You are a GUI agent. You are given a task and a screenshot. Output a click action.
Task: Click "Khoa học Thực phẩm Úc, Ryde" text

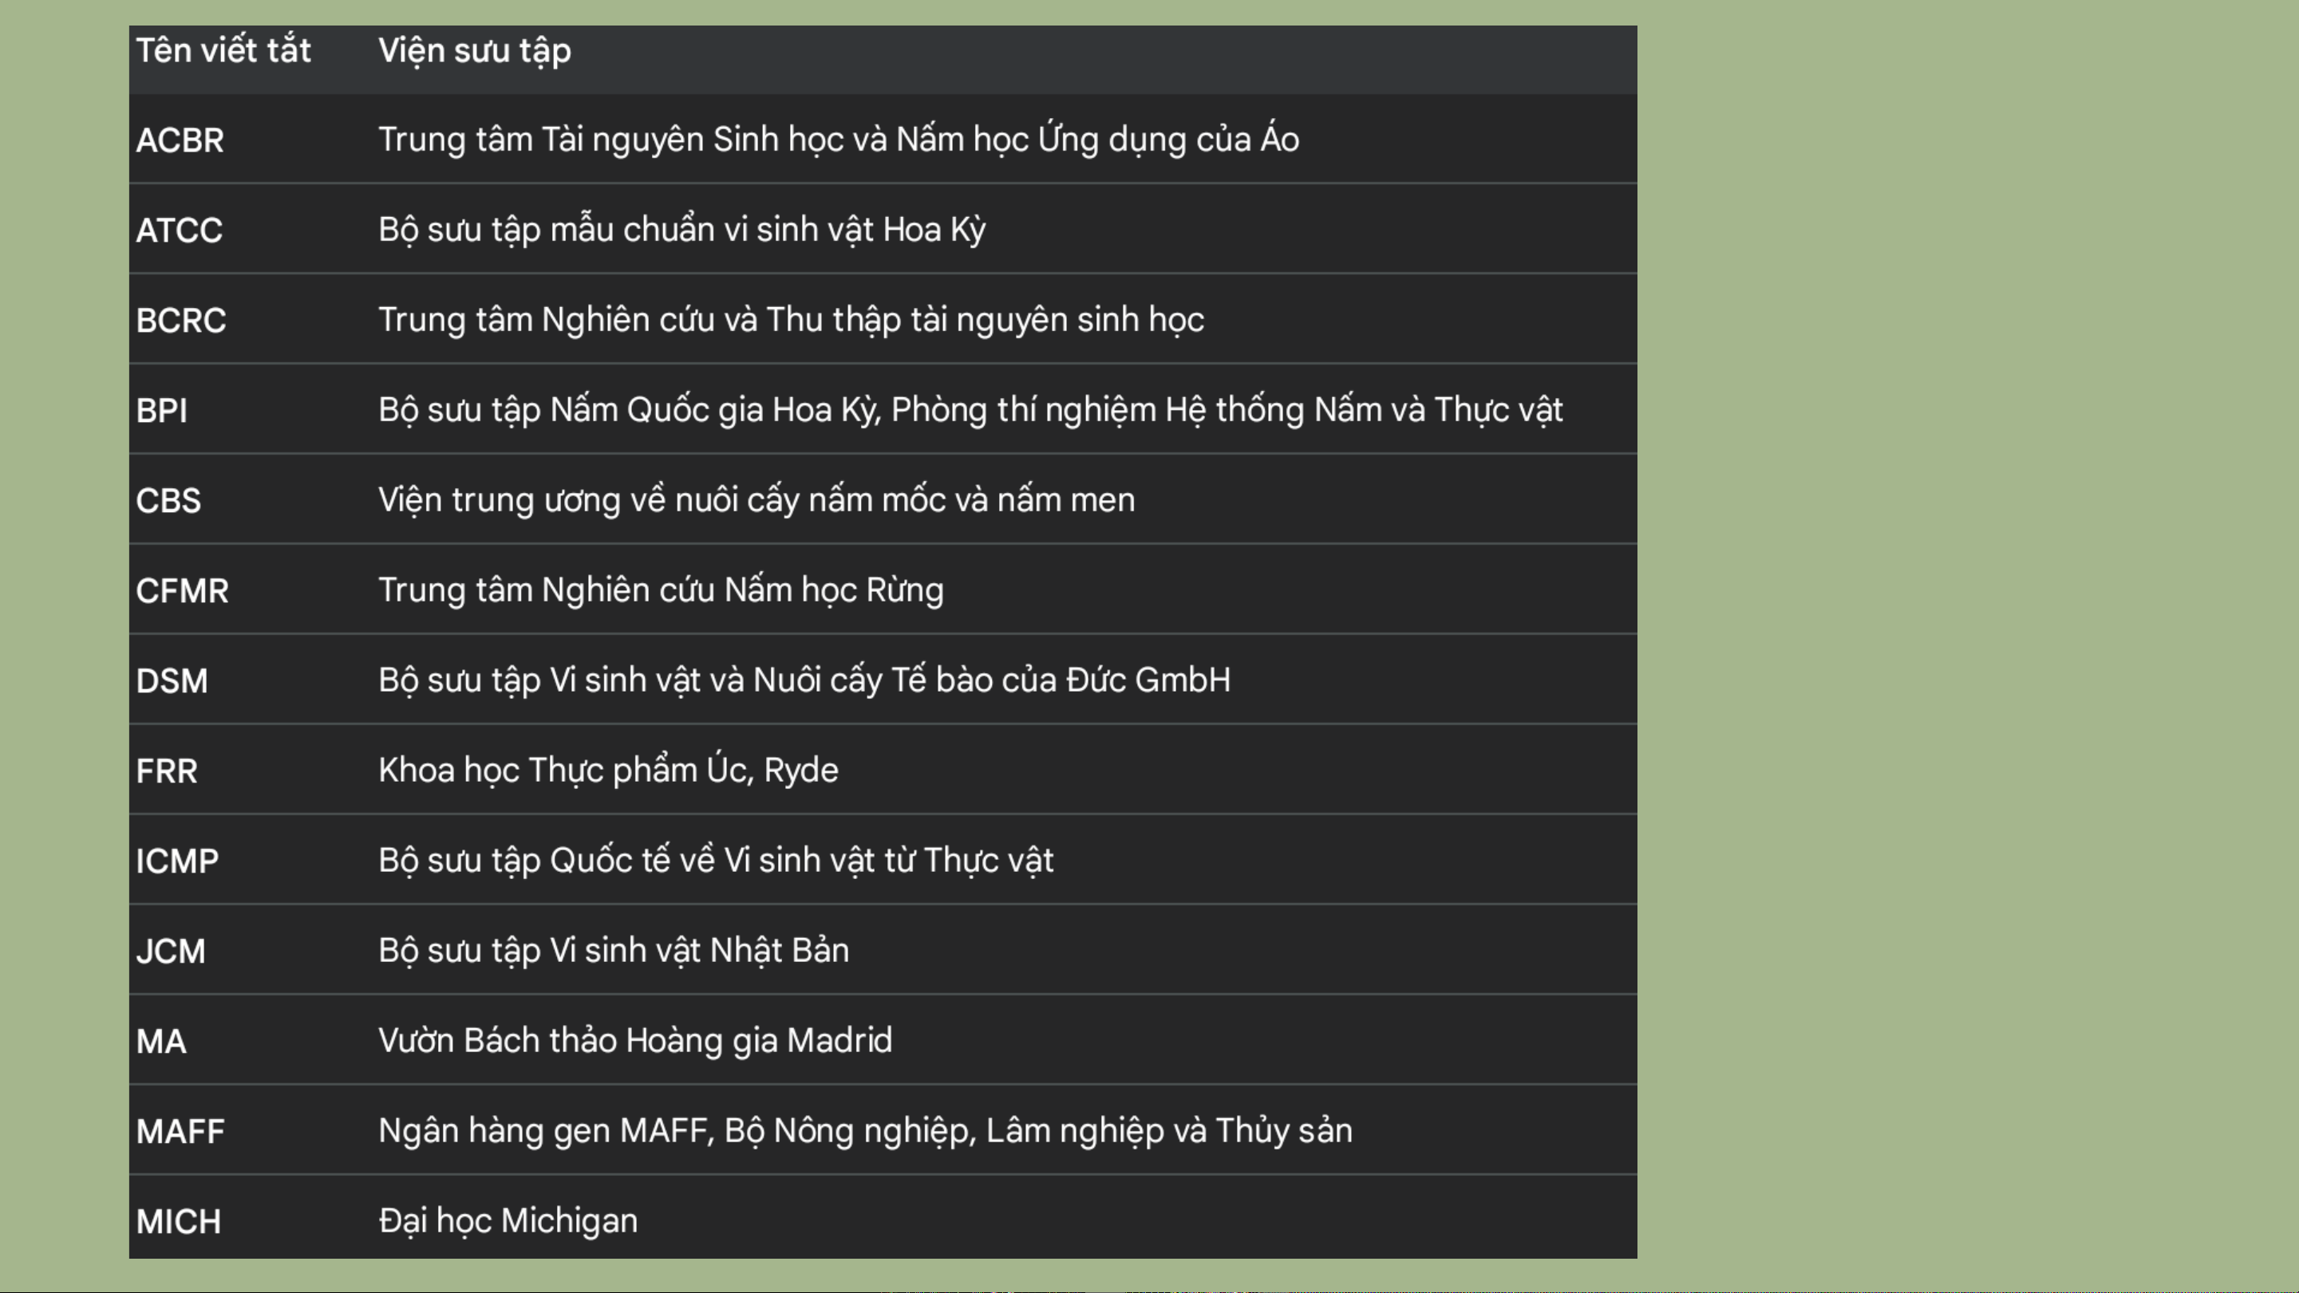point(608,771)
